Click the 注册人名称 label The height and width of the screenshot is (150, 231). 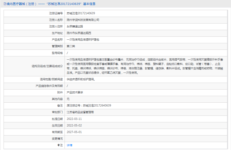56,20
